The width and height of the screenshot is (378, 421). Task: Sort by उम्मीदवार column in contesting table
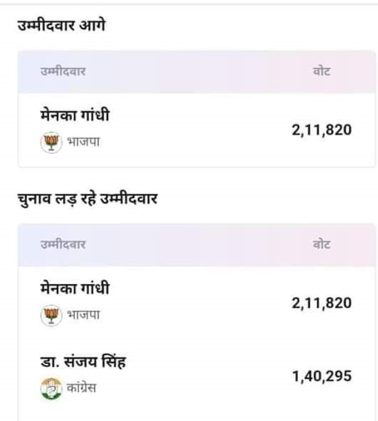pyautogui.click(x=63, y=244)
